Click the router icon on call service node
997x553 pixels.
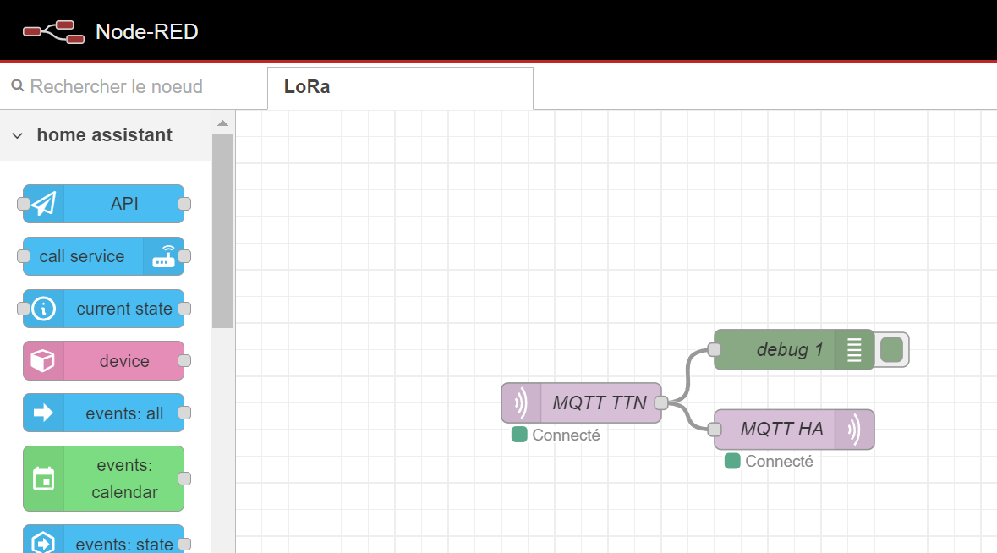[163, 256]
